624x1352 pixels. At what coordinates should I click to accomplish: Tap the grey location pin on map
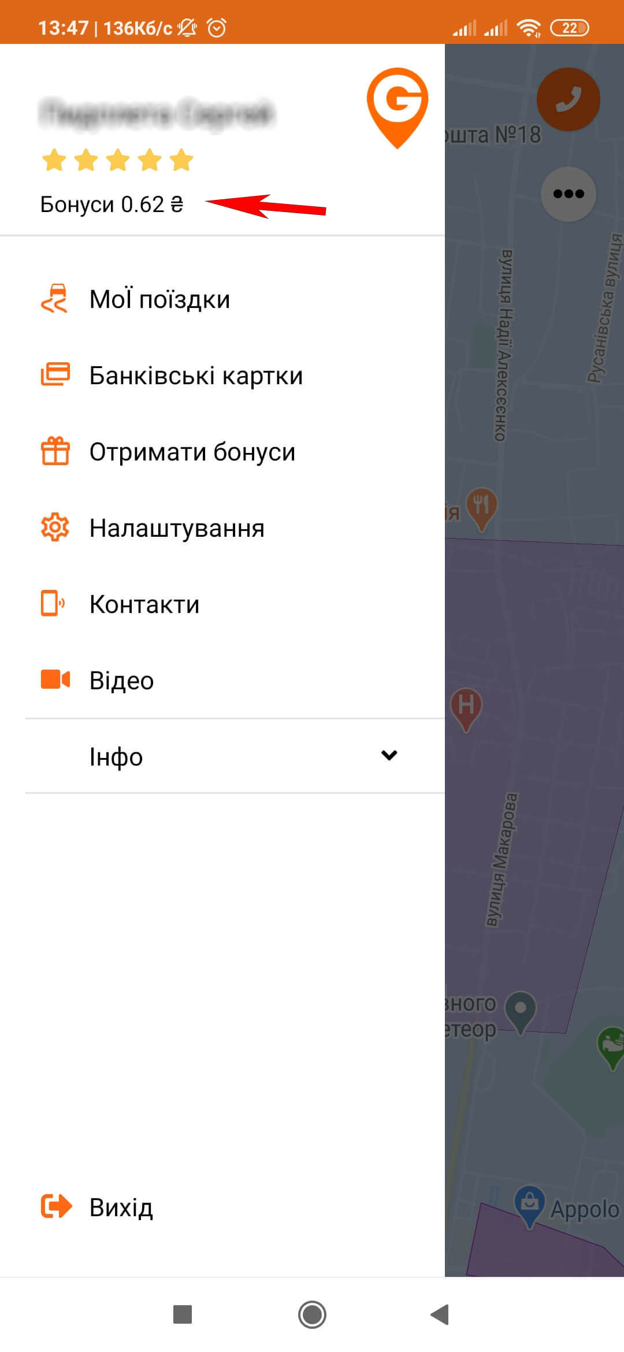click(x=520, y=1013)
